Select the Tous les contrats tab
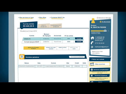 tap(29, 25)
